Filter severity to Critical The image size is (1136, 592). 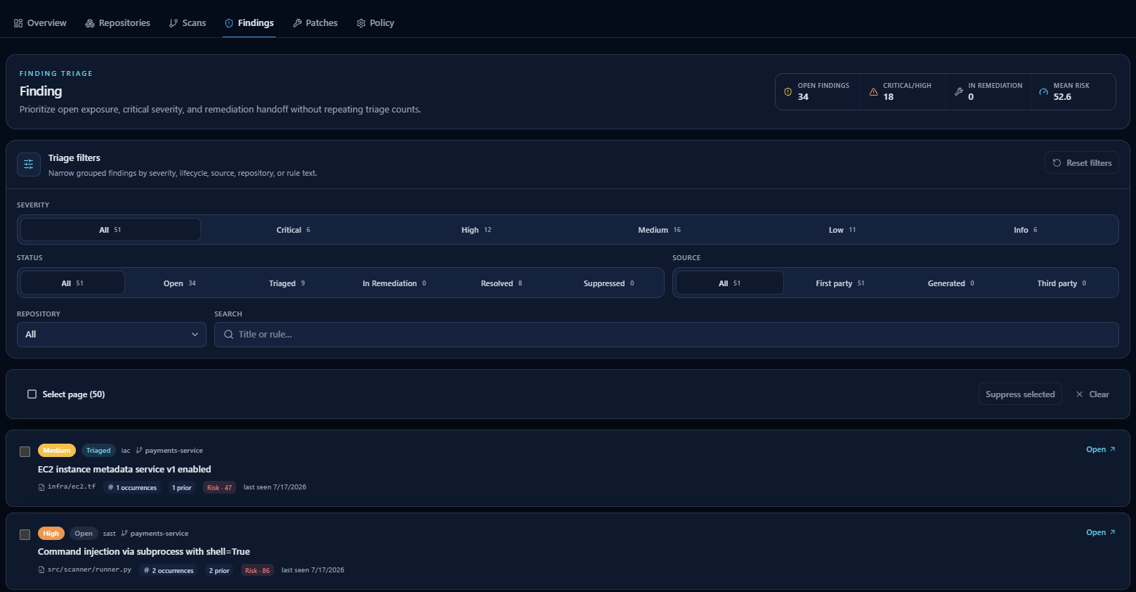[x=293, y=230]
